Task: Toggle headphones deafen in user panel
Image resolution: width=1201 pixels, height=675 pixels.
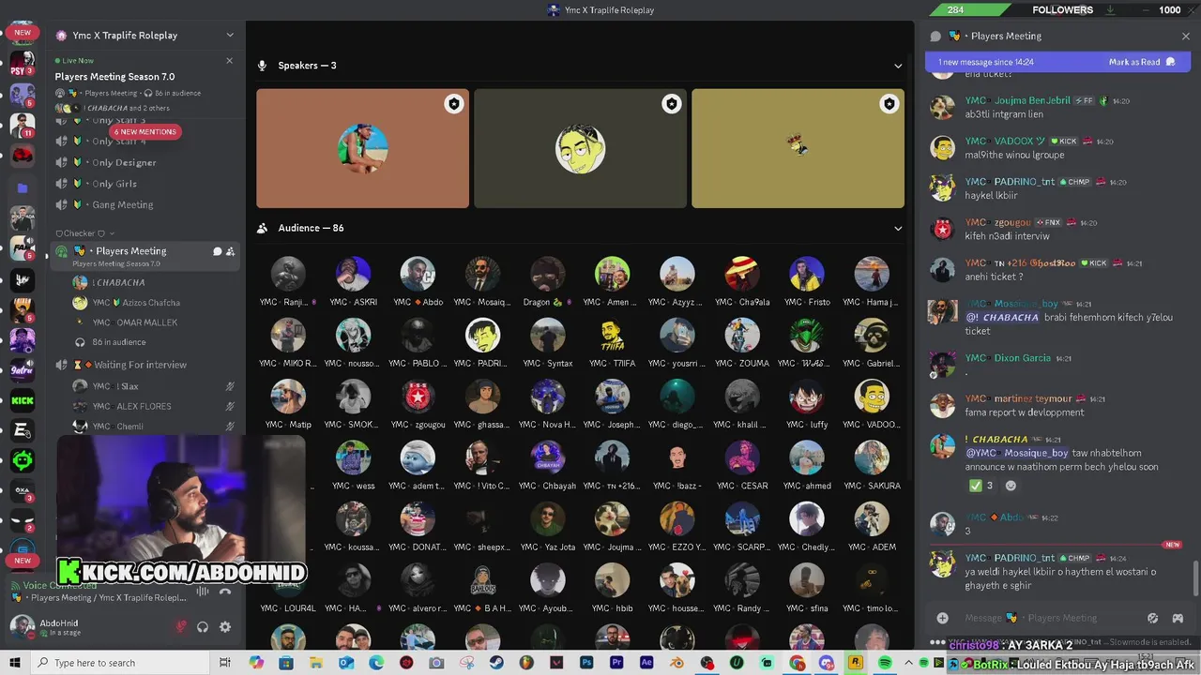Action: 203,627
